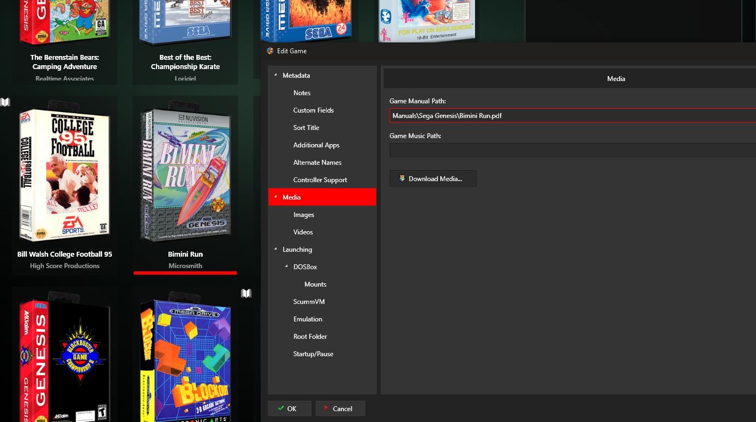
Task: Click the Edit Game window title
Action: (x=292, y=51)
